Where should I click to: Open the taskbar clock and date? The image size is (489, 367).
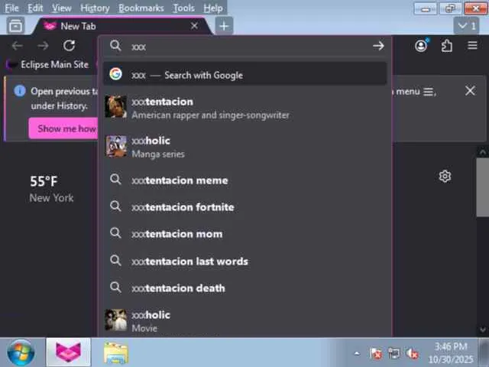tap(451, 353)
